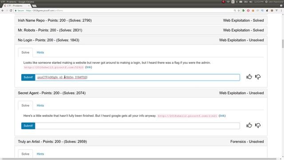Screen dimensions: 284x160
Task: Open the volume speaker indicator
Action: (x=251, y=2)
